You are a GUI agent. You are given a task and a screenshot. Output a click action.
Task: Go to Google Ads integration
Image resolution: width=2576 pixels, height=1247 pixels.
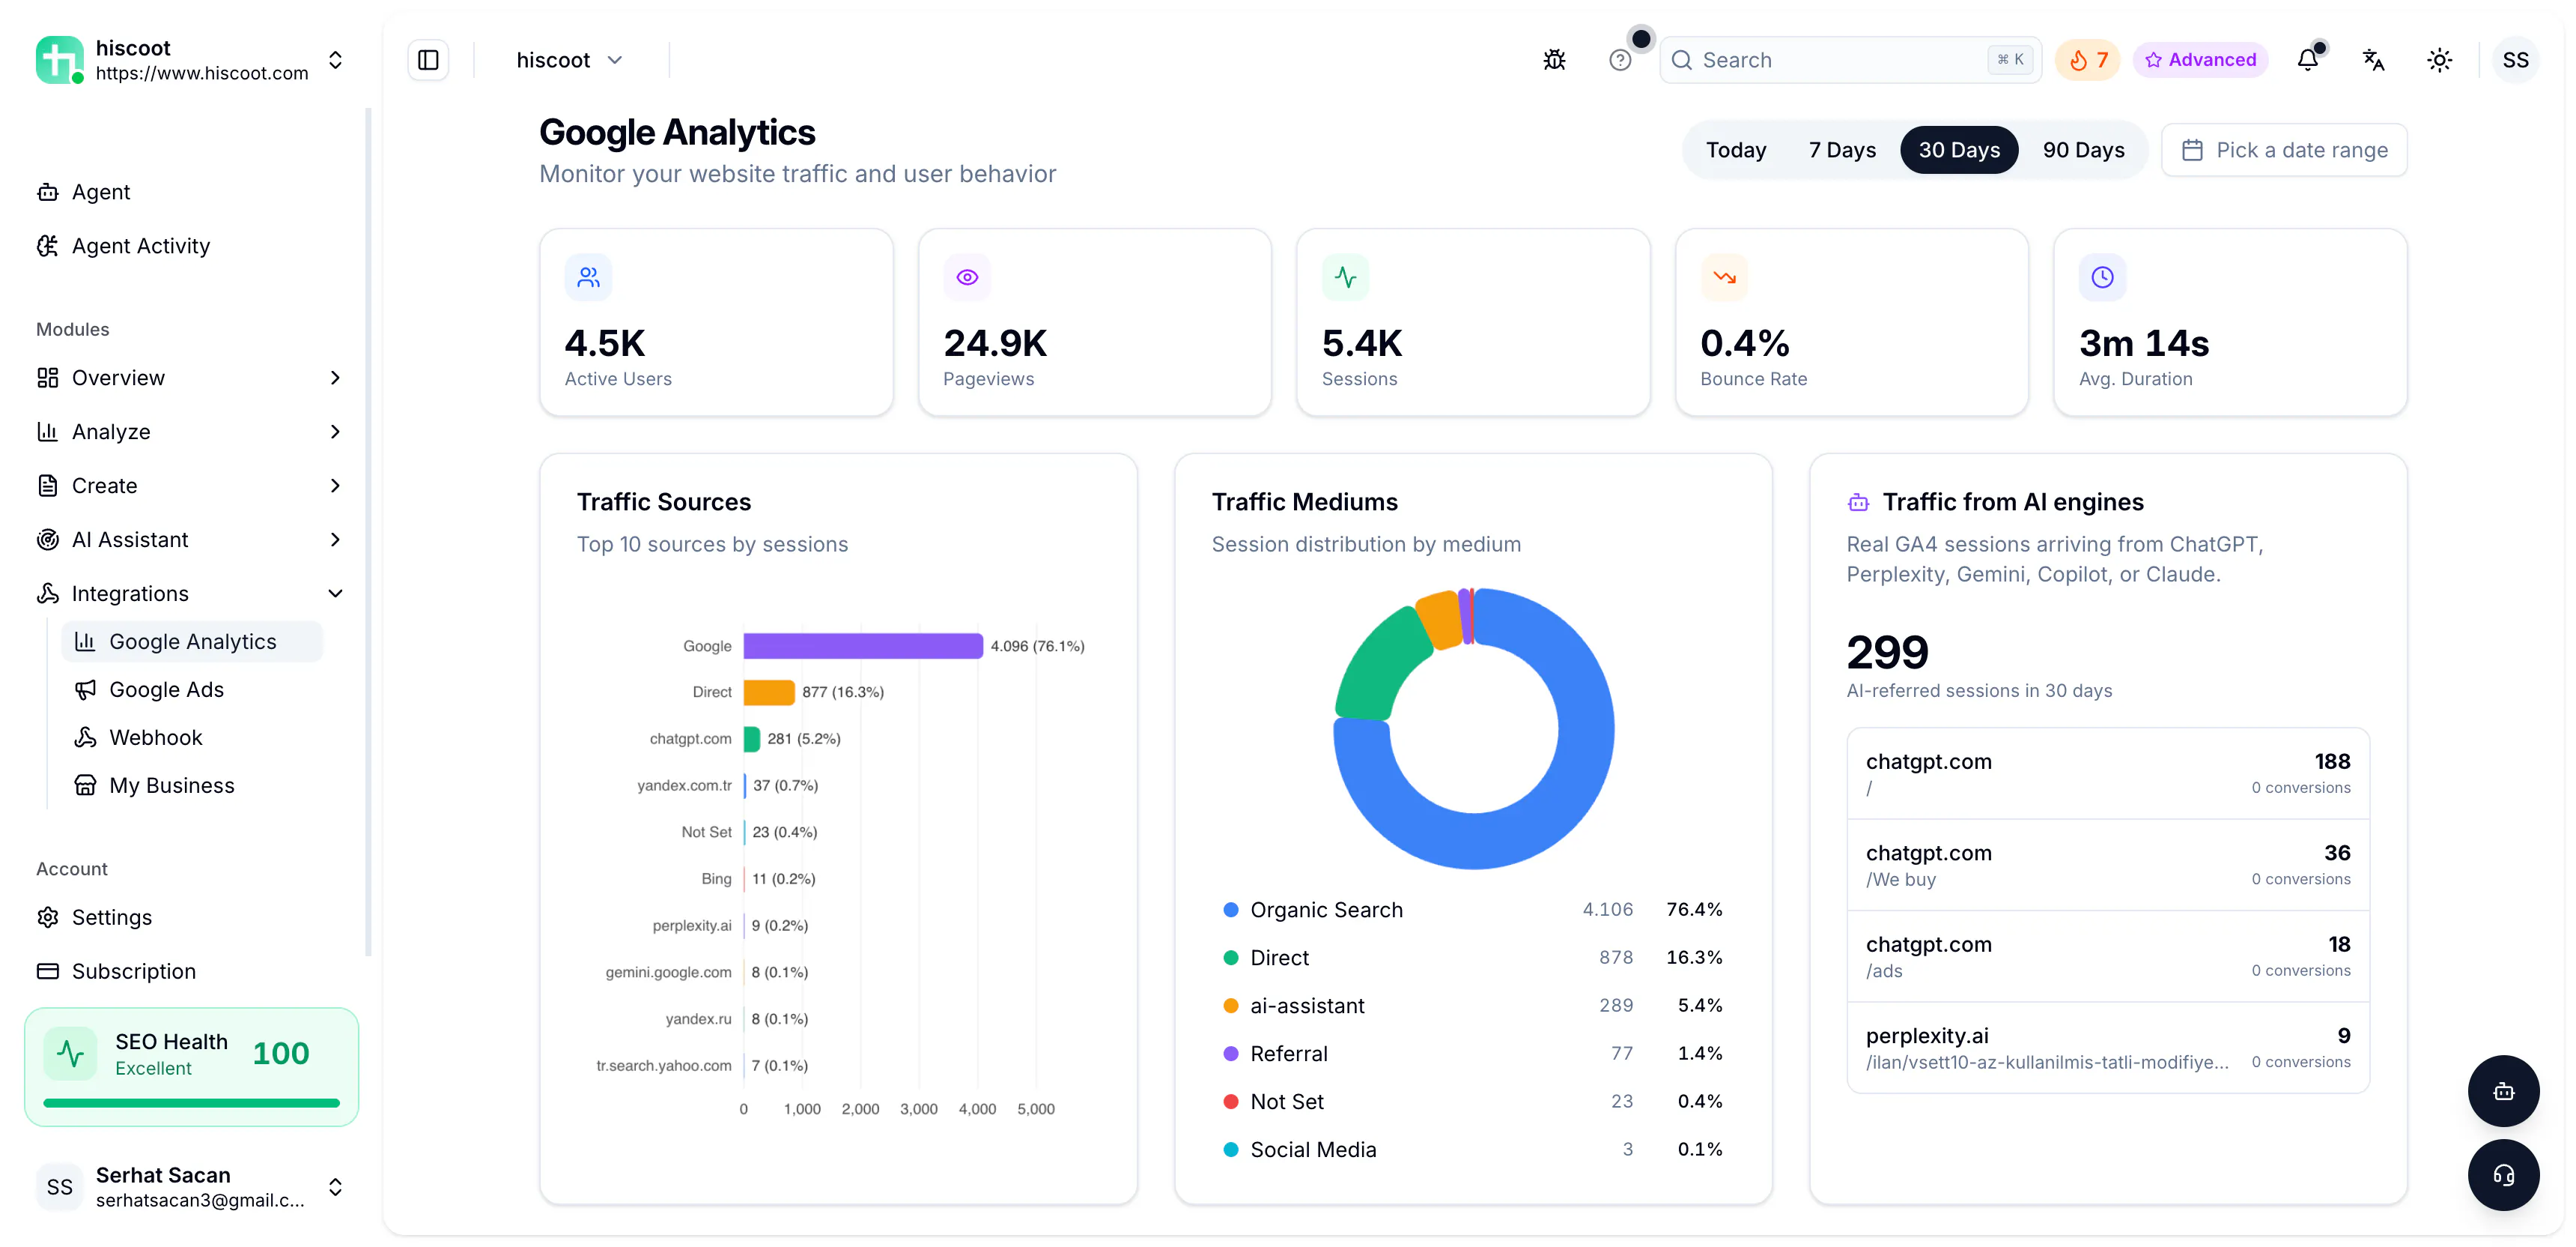click(192, 689)
